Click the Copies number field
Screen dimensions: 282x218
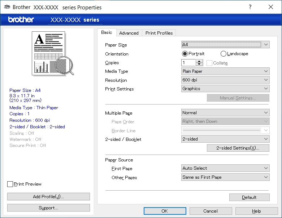tap(188, 63)
